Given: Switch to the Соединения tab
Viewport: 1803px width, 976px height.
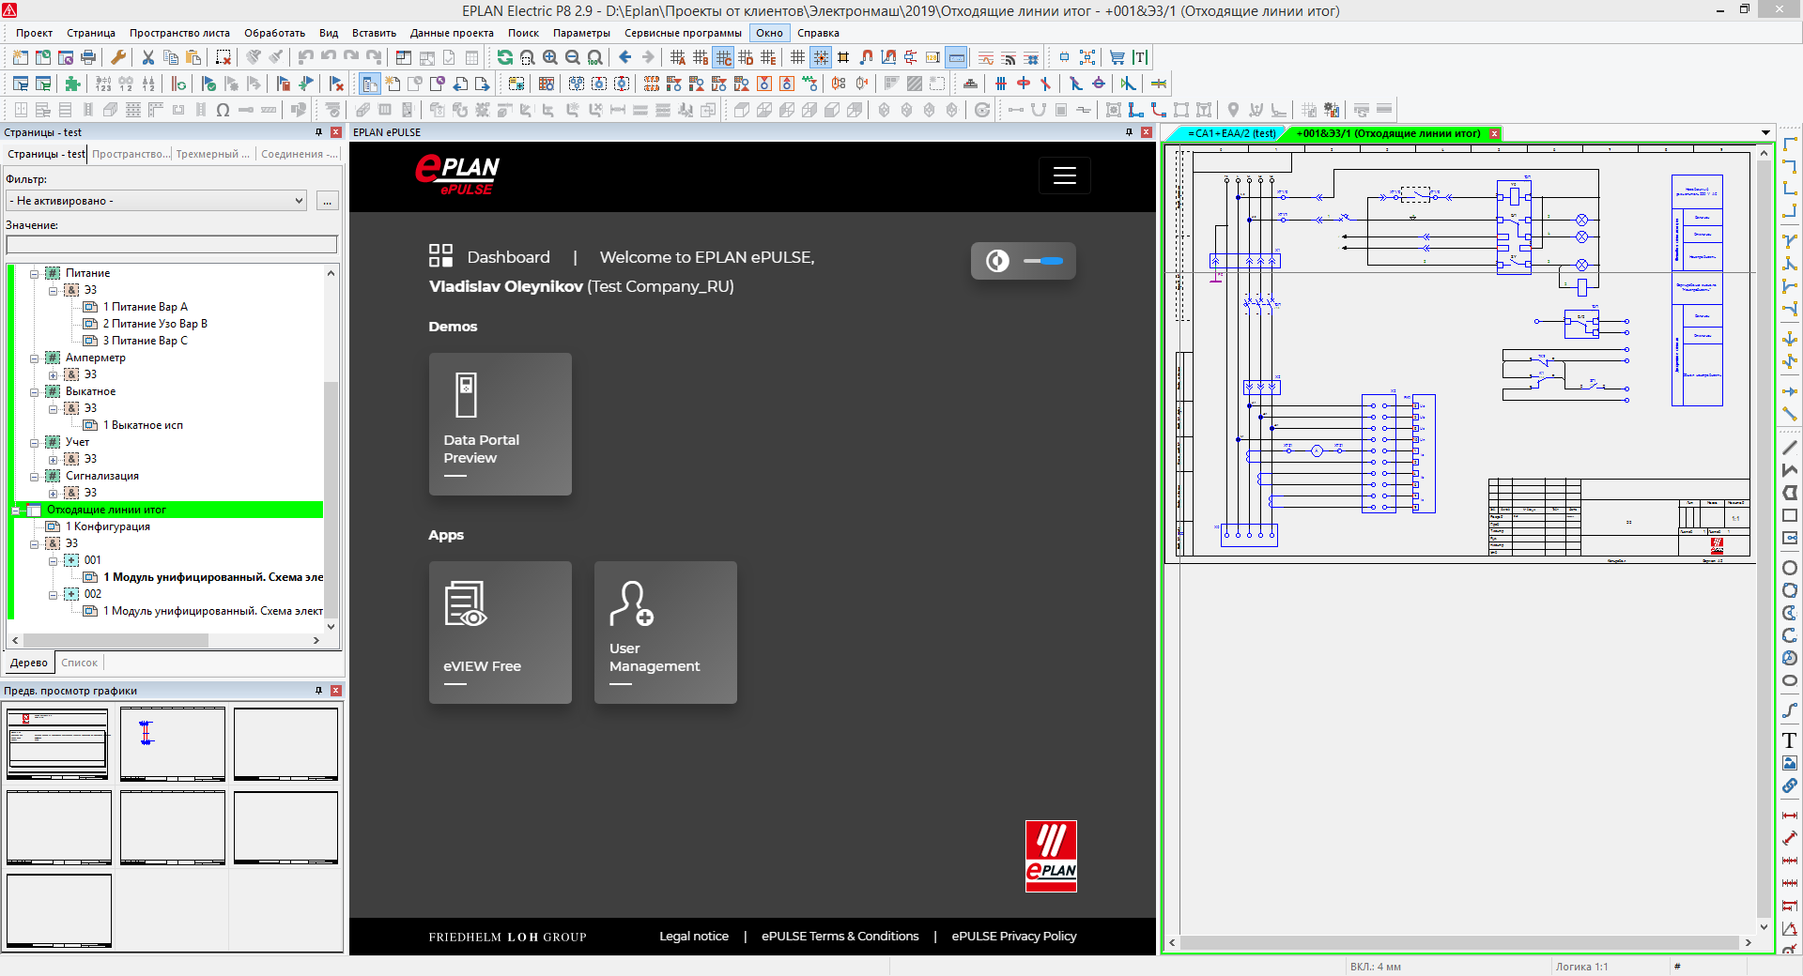Looking at the screenshot, I should 299,154.
